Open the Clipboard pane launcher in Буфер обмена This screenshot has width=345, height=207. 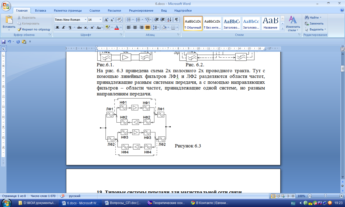[50, 35]
